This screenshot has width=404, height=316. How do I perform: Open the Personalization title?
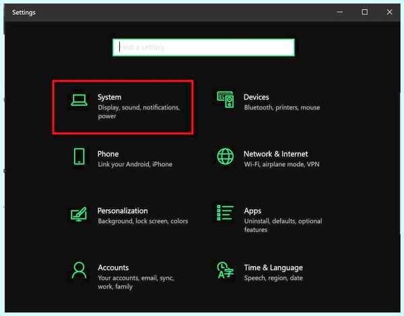click(x=123, y=210)
